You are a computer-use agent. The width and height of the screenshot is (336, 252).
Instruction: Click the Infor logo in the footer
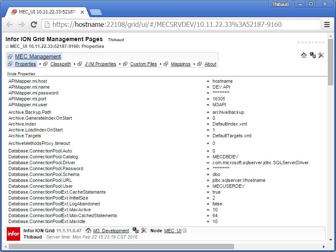pyautogui.click(x=13, y=234)
